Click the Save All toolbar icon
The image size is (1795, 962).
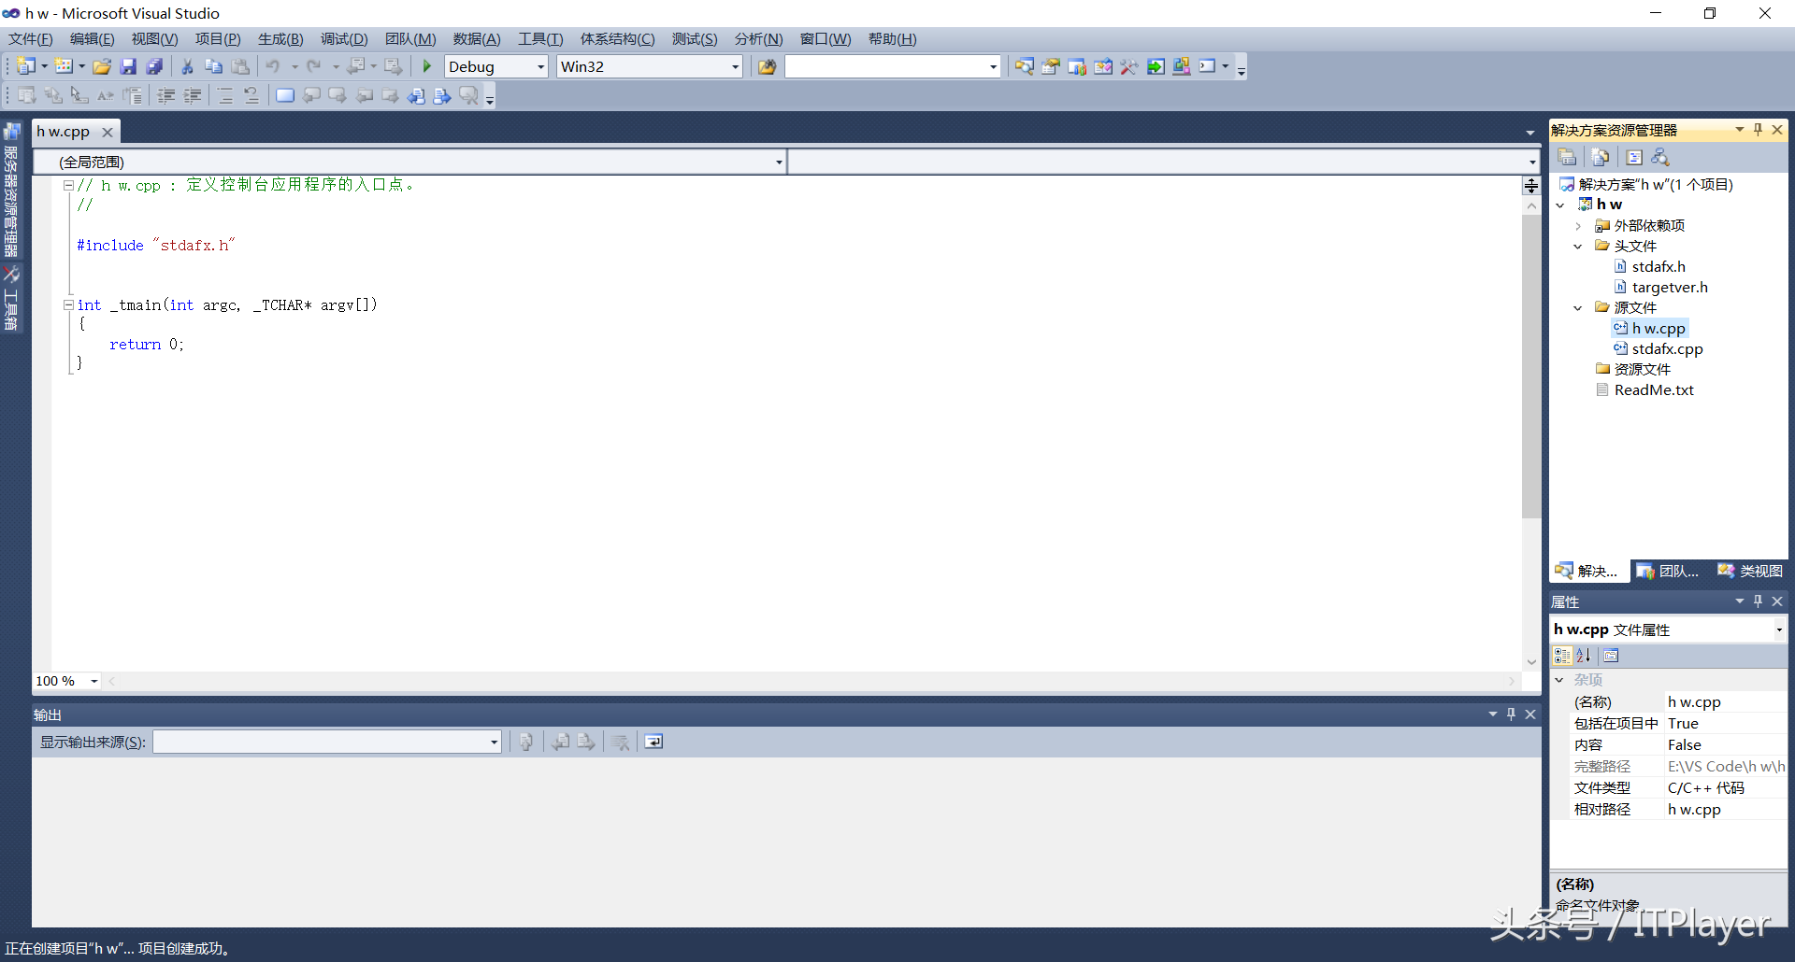point(154,66)
